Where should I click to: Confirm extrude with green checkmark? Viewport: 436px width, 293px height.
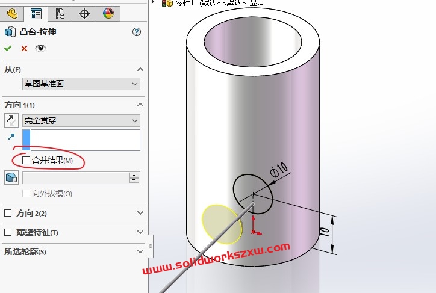pyautogui.click(x=8, y=48)
